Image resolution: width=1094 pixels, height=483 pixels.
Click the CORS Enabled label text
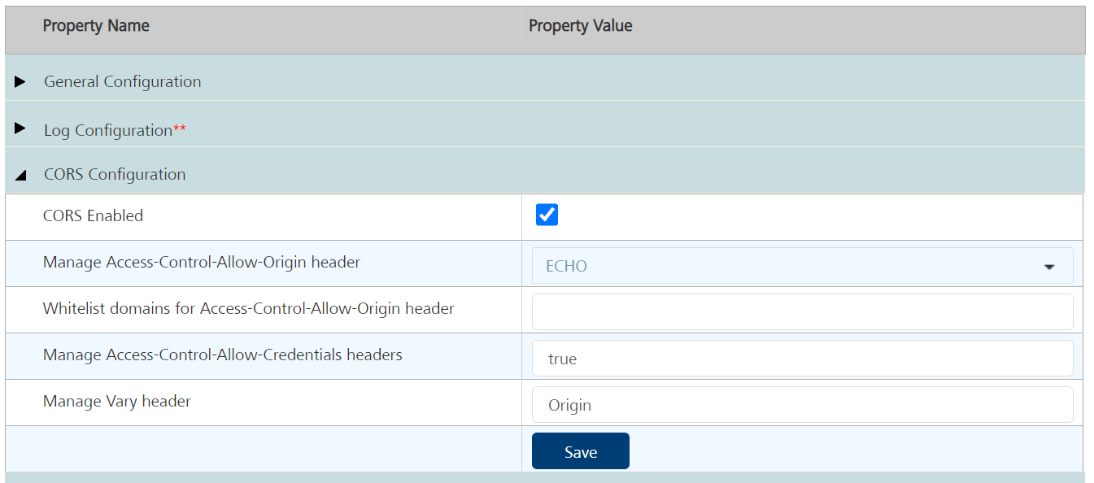93,215
